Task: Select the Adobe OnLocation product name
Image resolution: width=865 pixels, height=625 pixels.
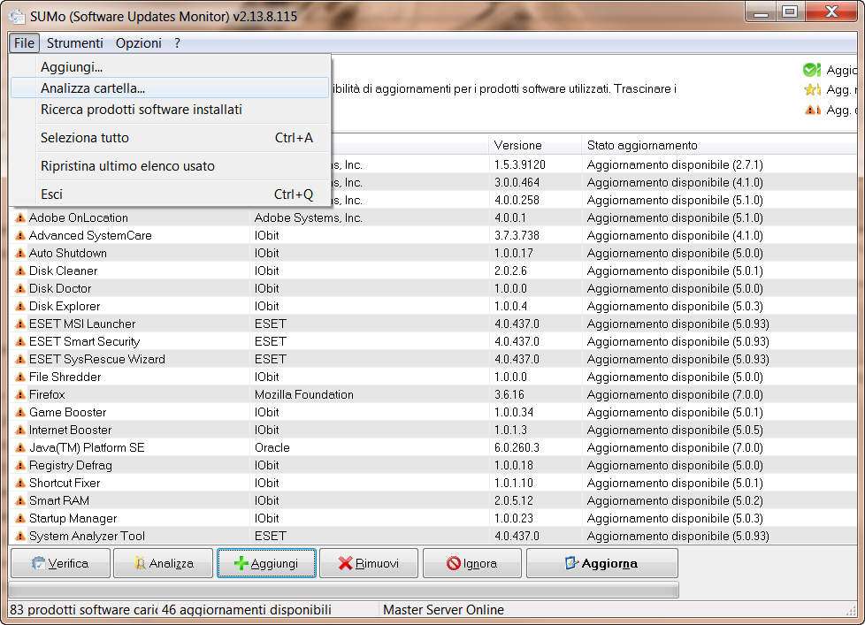Action: (x=79, y=217)
